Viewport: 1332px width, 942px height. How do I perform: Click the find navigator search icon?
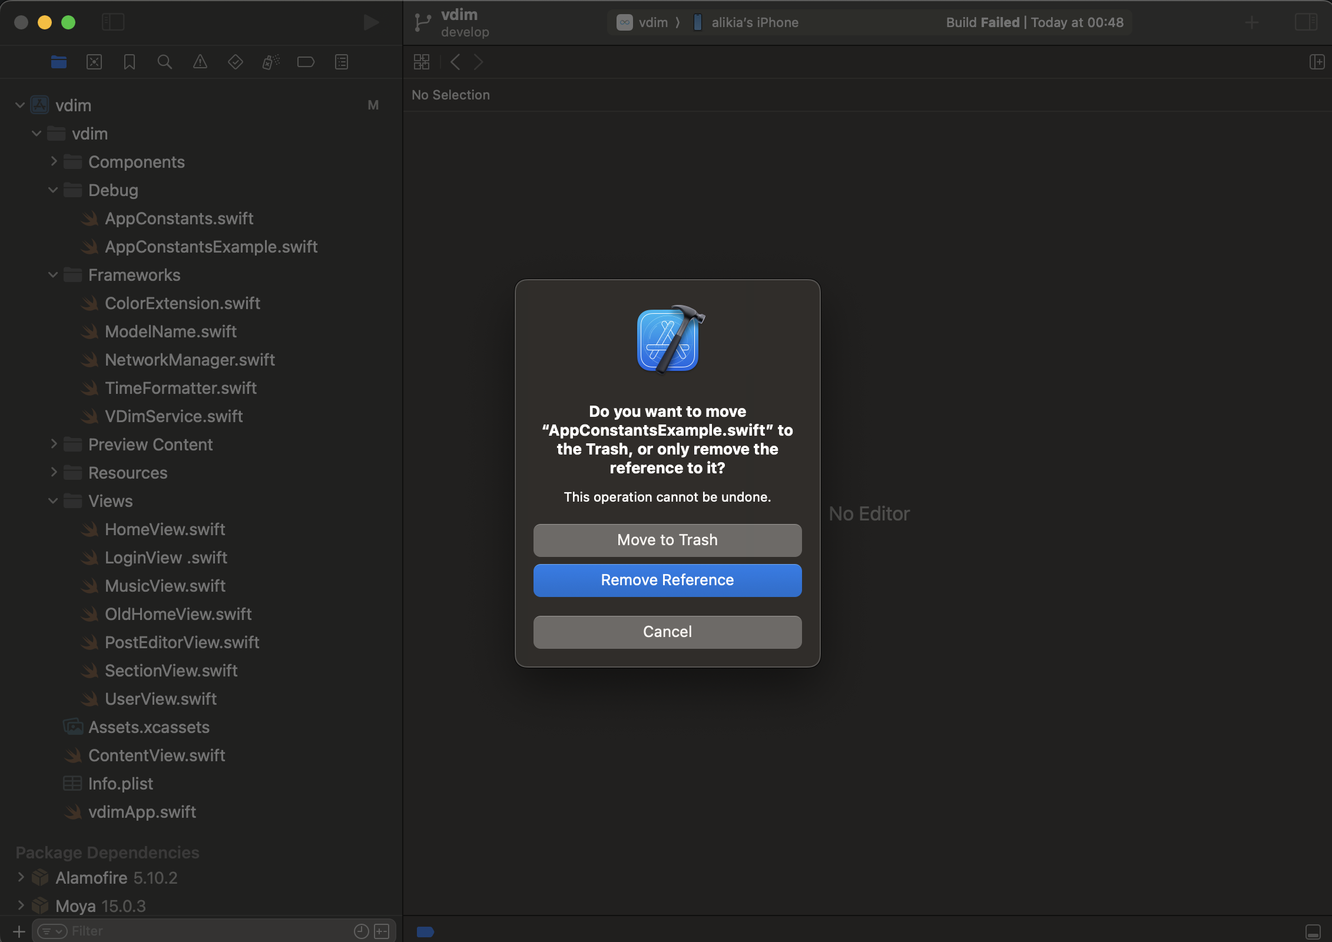click(164, 62)
